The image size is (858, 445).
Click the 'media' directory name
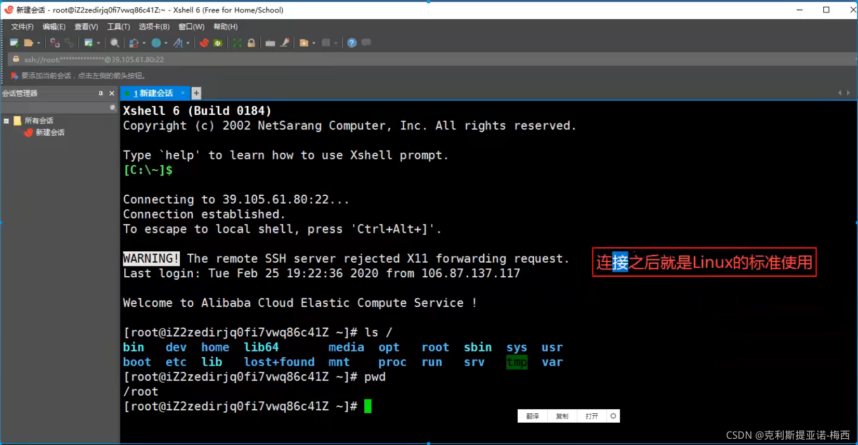tap(346, 347)
